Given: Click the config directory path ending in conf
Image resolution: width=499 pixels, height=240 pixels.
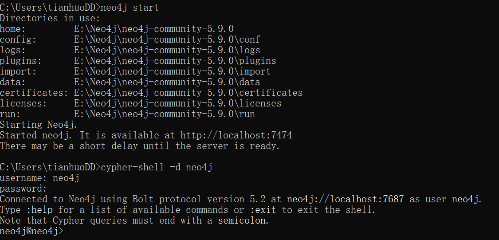Looking at the screenshot, I should coord(167,39).
